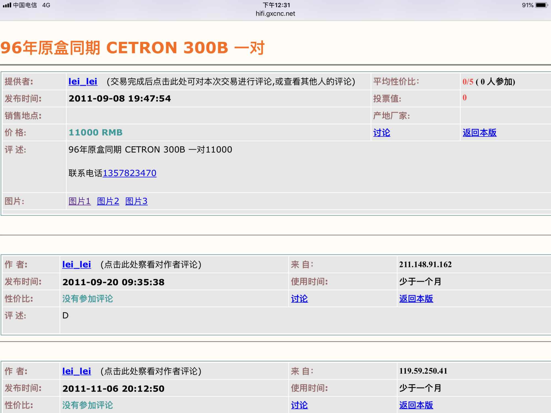This screenshot has width=551, height=413.
Task: Open provider lei_lei profile link in listing
Action: click(x=83, y=81)
